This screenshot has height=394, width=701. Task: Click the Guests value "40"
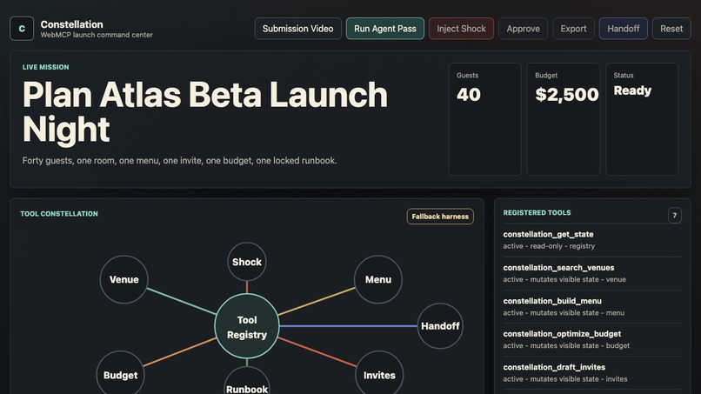pos(469,94)
